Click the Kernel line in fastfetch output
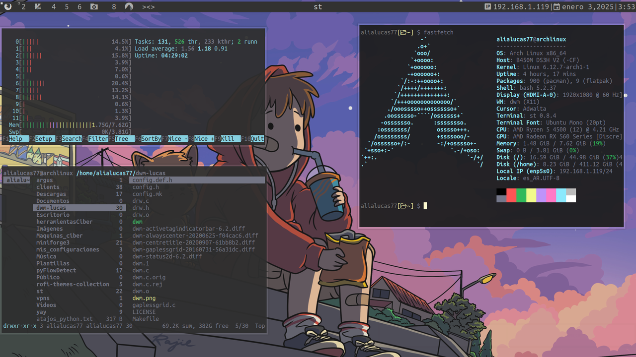The width and height of the screenshot is (636, 357). [x=543, y=67]
